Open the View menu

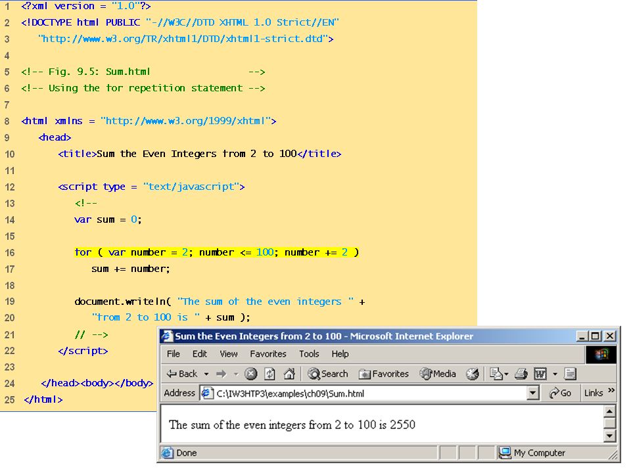tap(229, 354)
